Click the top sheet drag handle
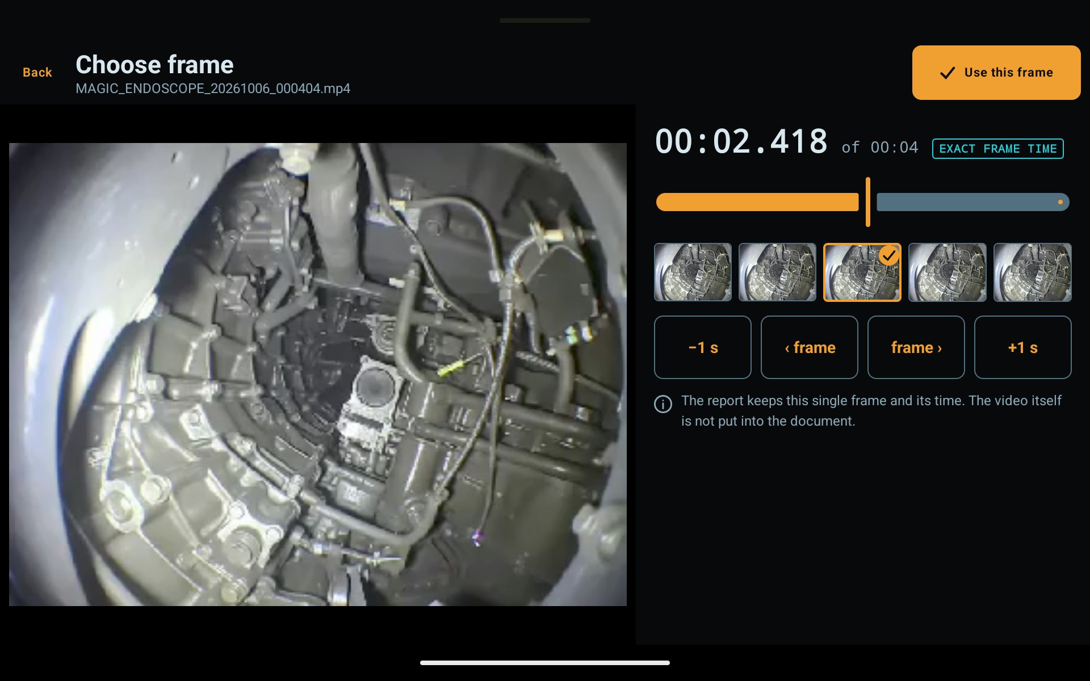This screenshot has height=681, width=1090. pos(545,20)
